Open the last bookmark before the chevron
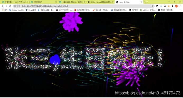This screenshot has width=183, height=98. click(166, 10)
